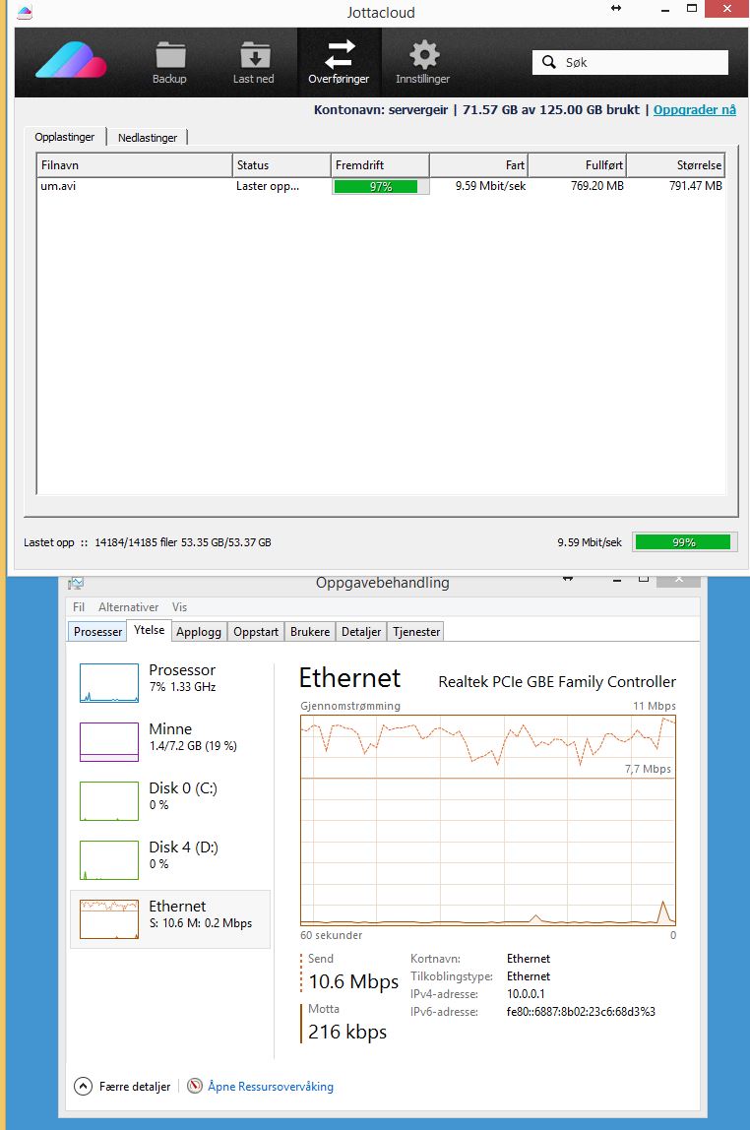Switch to the Detaljer tab
Screen dimensions: 750x1130
pyautogui.click(x=361, y=631)
